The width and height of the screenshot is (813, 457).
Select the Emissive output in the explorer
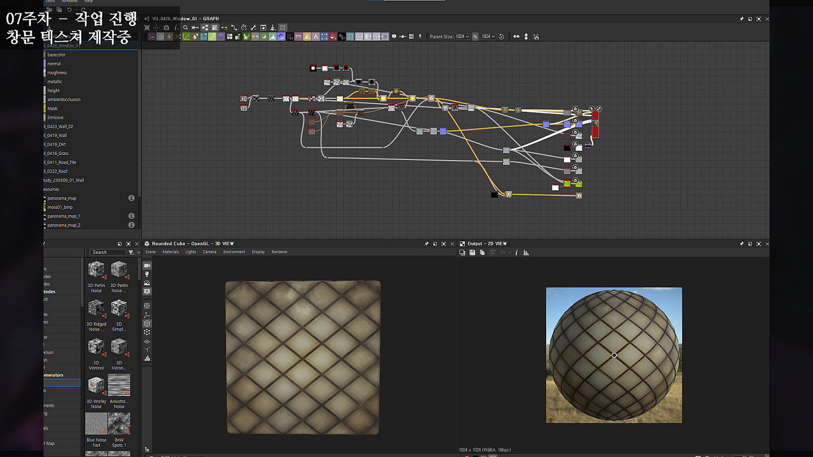point(55,117)
